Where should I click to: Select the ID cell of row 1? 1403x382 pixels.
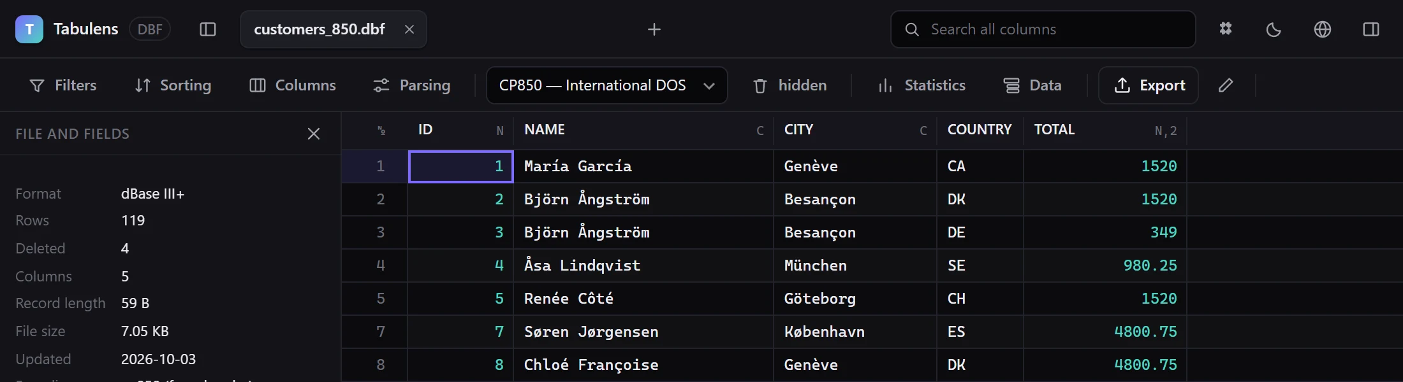(x=461, y=166)
